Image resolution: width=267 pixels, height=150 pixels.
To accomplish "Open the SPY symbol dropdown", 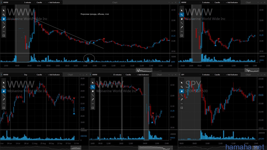I will coord(190,75).
